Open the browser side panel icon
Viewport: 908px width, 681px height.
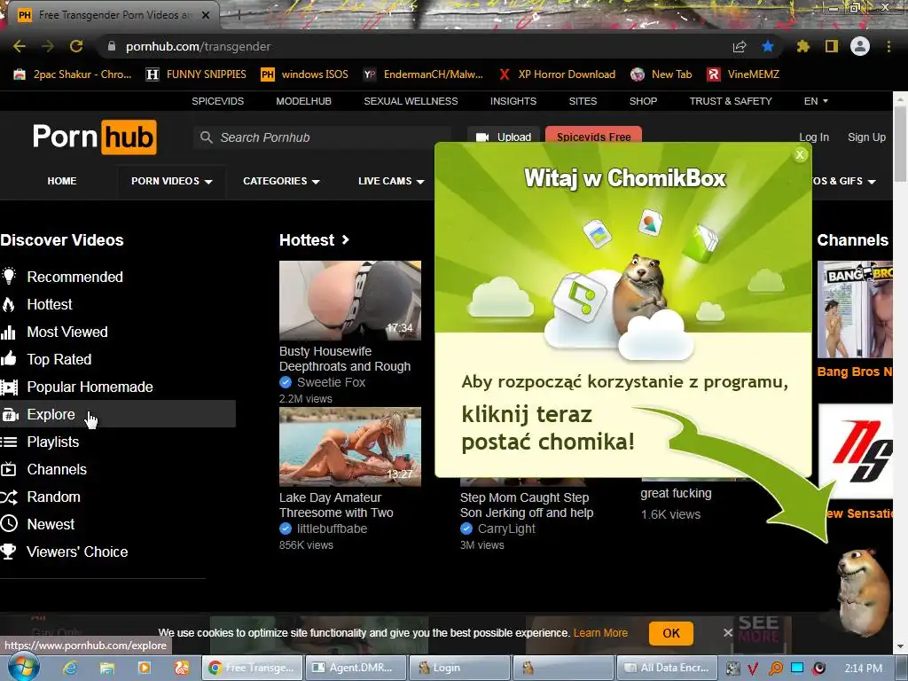[832, 46]
